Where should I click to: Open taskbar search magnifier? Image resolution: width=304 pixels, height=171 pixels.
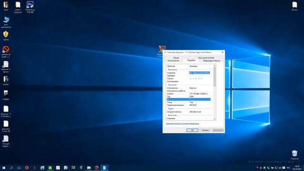11,168
